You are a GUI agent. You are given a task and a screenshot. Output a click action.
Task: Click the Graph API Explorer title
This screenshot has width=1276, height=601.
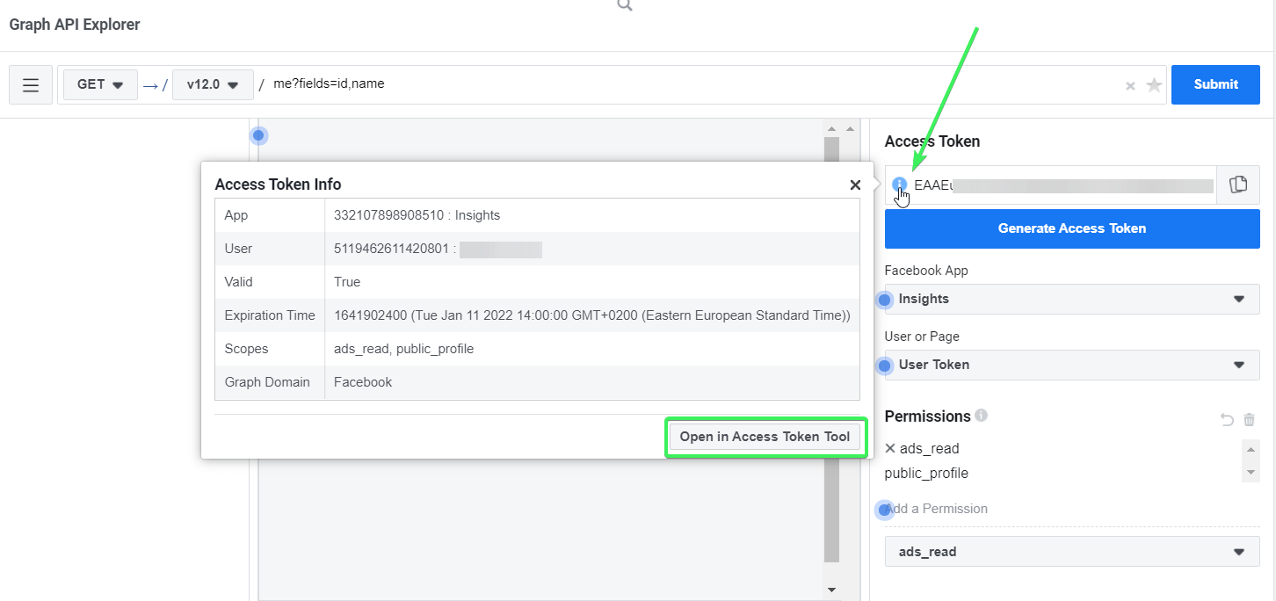(x=74, y=24)
